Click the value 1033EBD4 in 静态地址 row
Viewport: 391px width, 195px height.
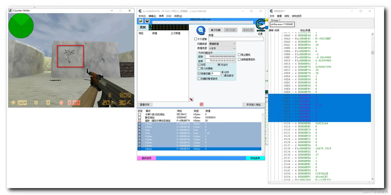click(x=210, y=117)
